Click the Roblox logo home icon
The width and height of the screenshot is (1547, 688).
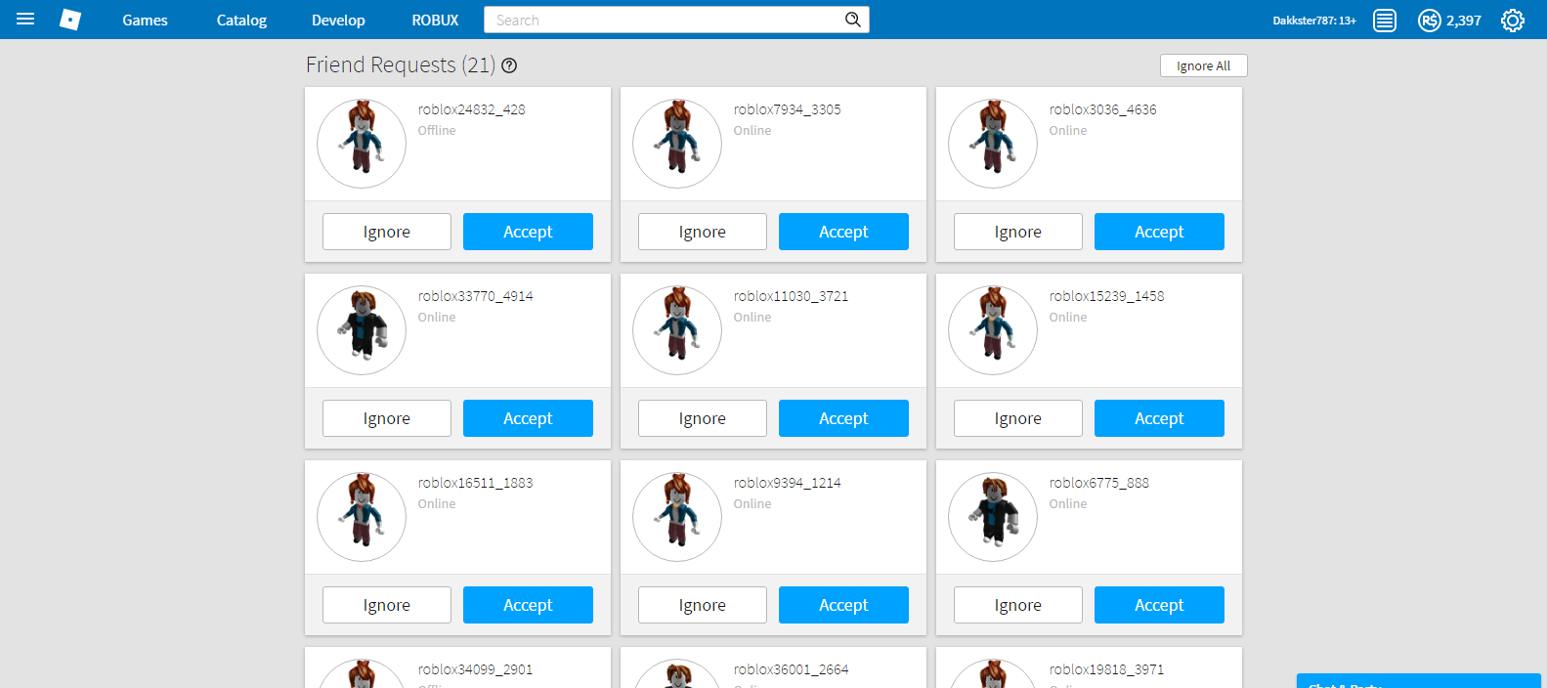coord(70,20)
